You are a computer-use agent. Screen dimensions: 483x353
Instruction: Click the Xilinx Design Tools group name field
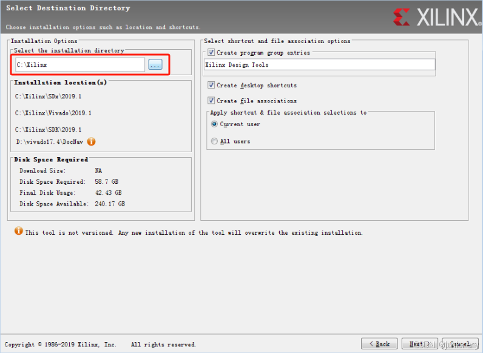click(319, 65)
